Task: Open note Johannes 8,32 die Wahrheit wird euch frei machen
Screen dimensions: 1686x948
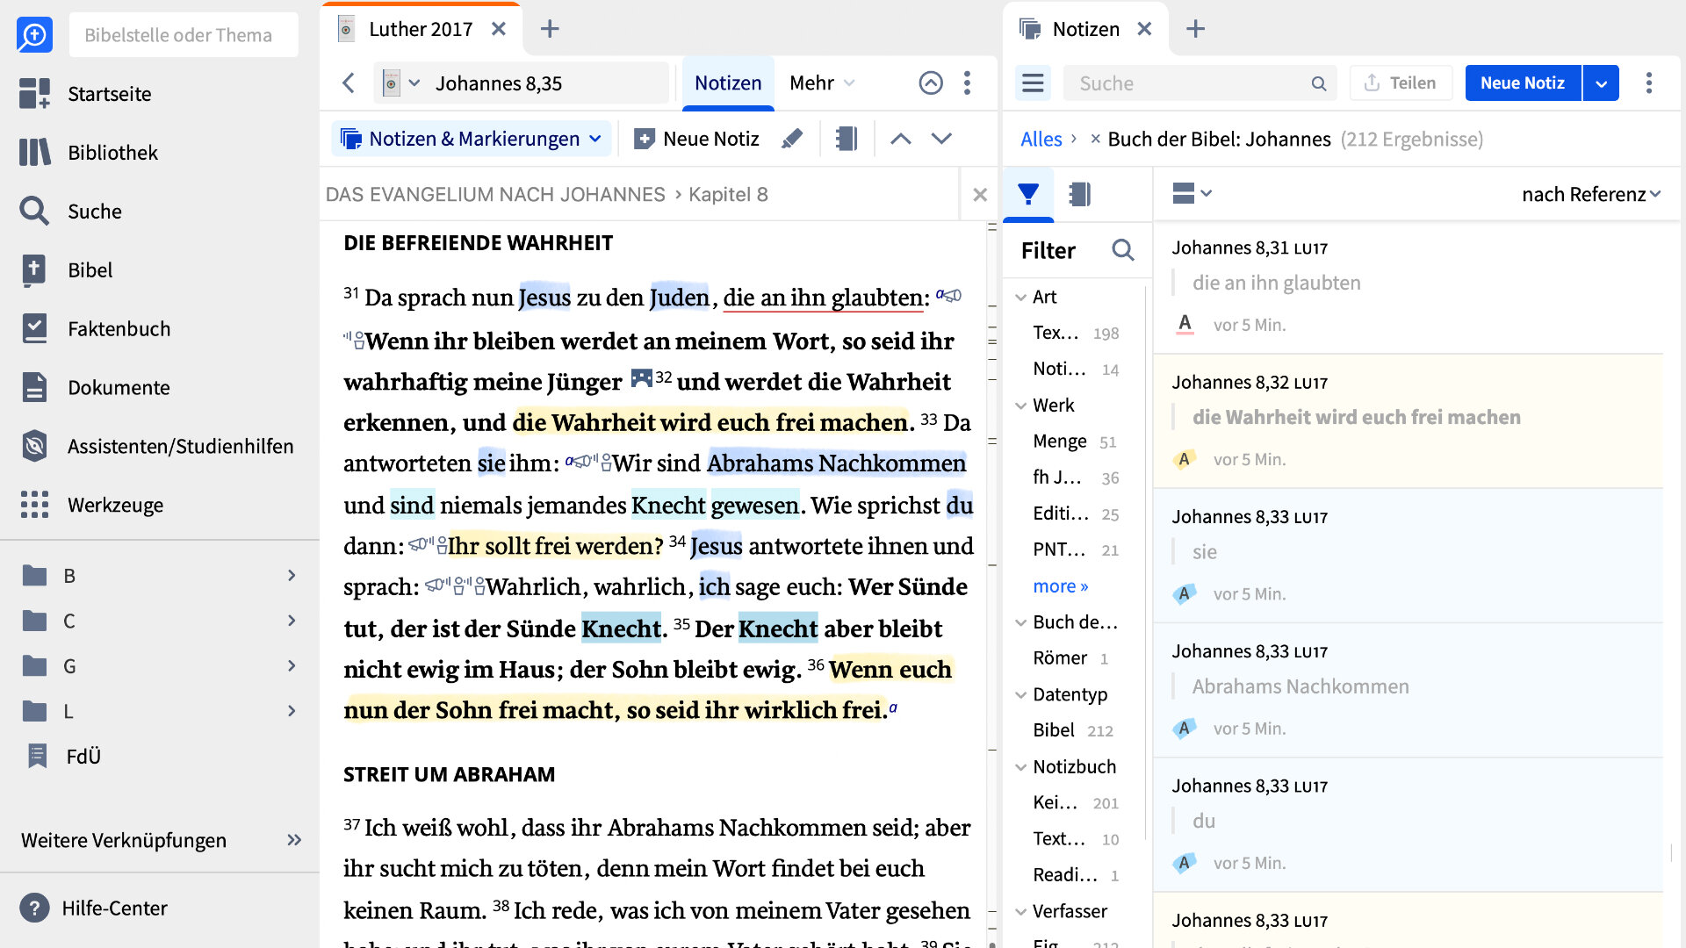Action: click(1409, 421)
